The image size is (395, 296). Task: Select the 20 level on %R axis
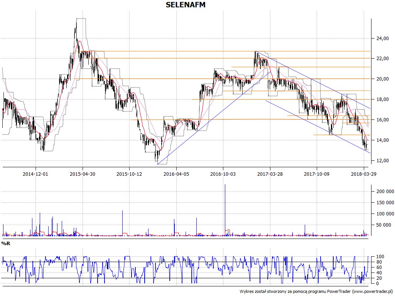379,278
